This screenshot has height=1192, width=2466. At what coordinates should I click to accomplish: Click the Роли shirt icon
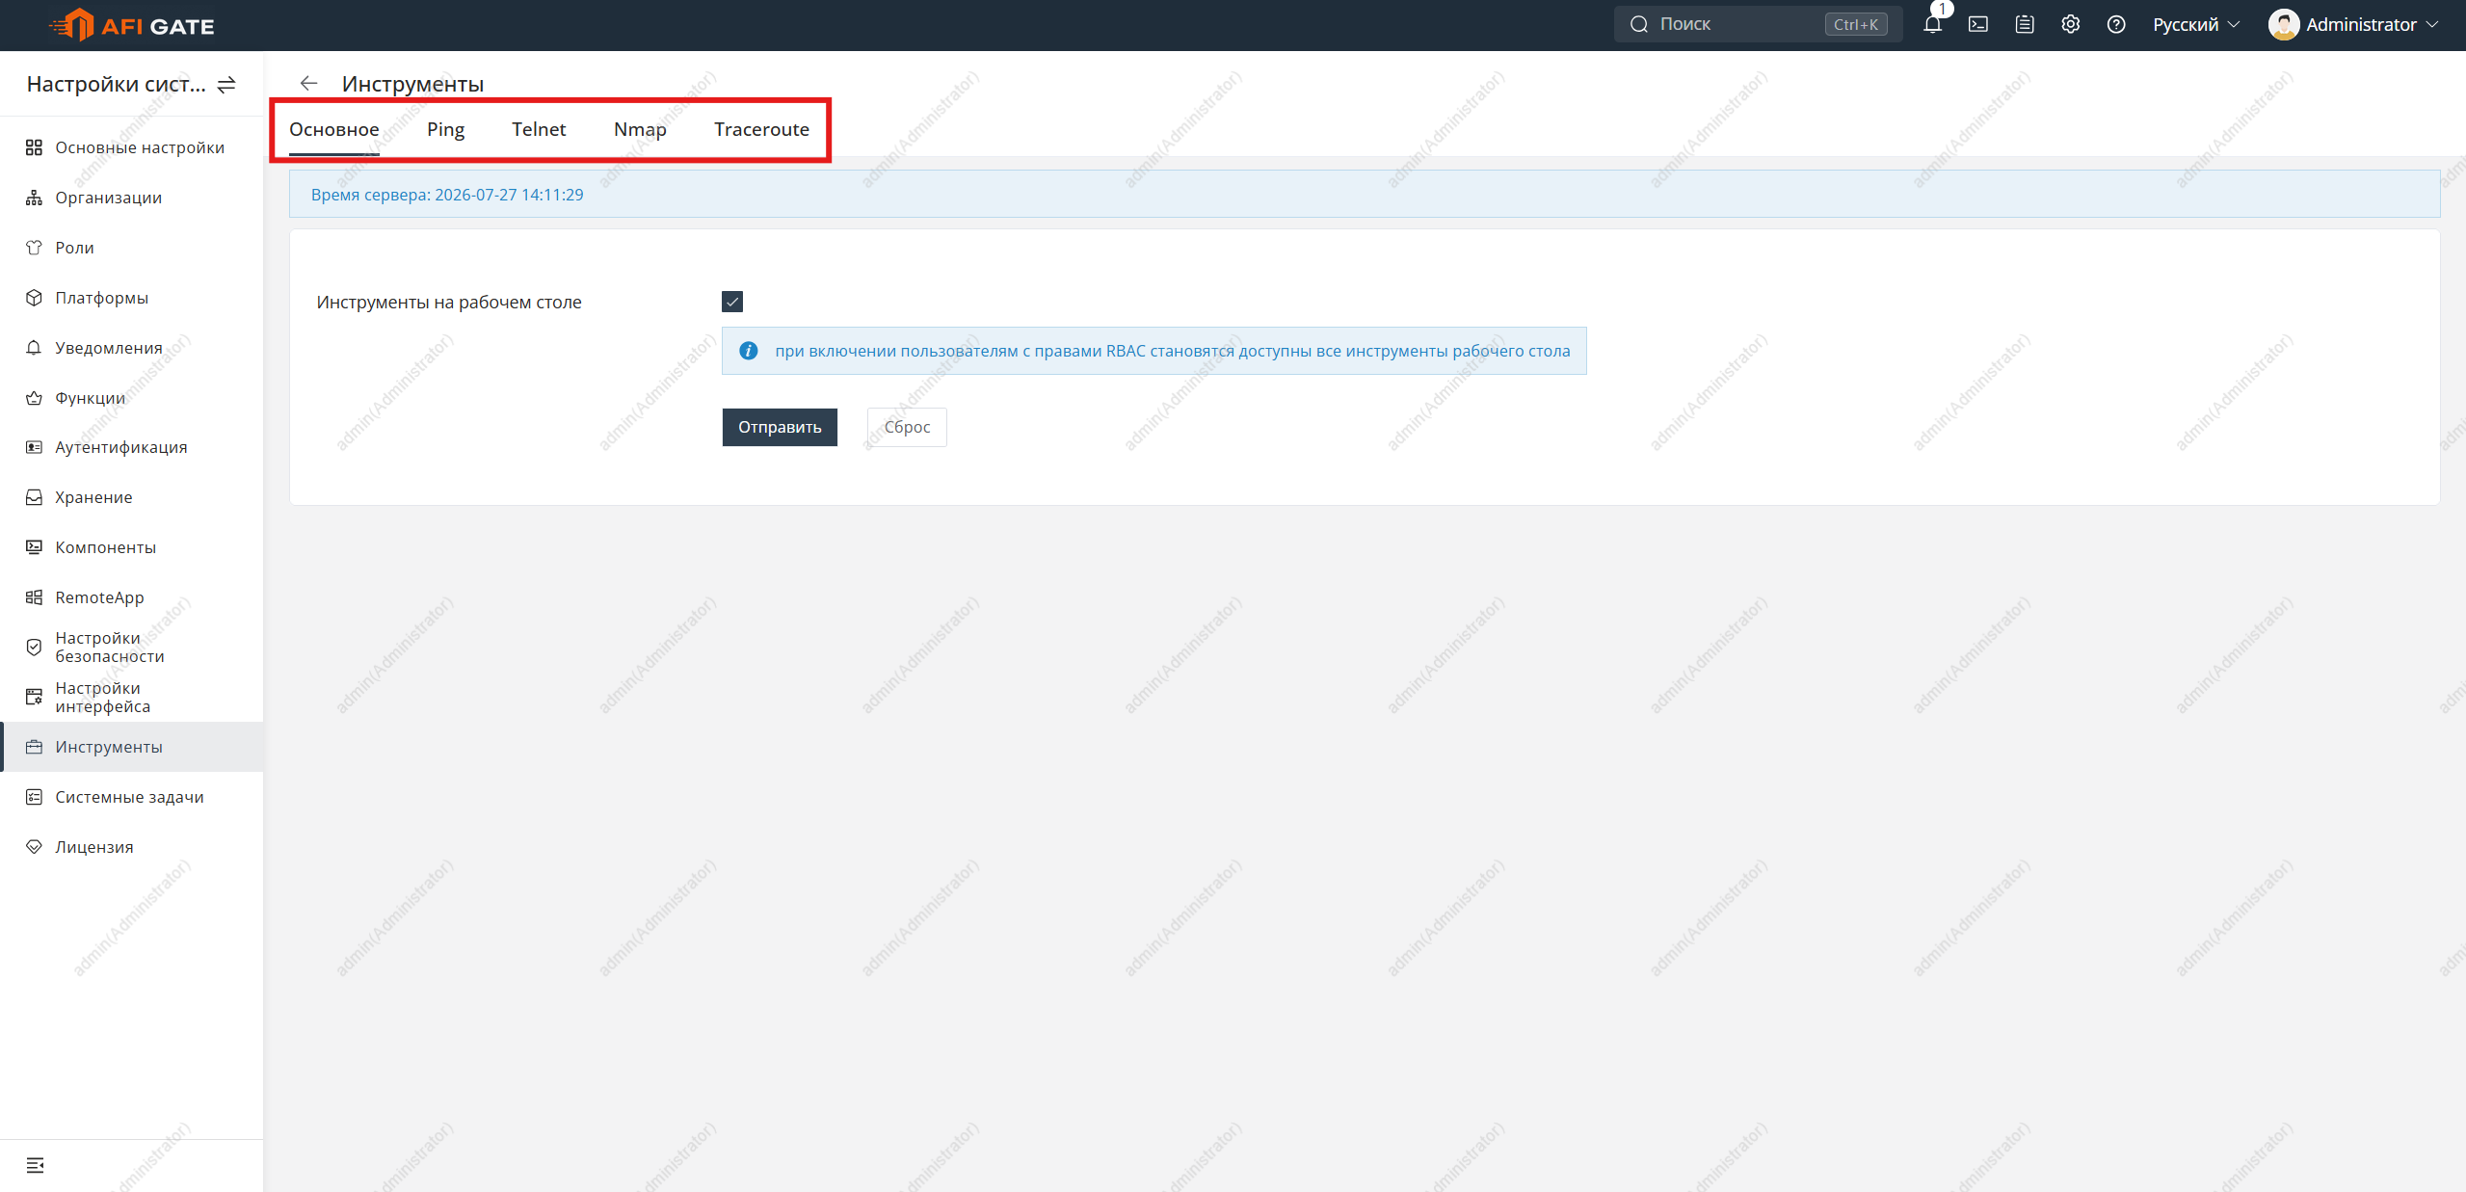tap(34, 248)
